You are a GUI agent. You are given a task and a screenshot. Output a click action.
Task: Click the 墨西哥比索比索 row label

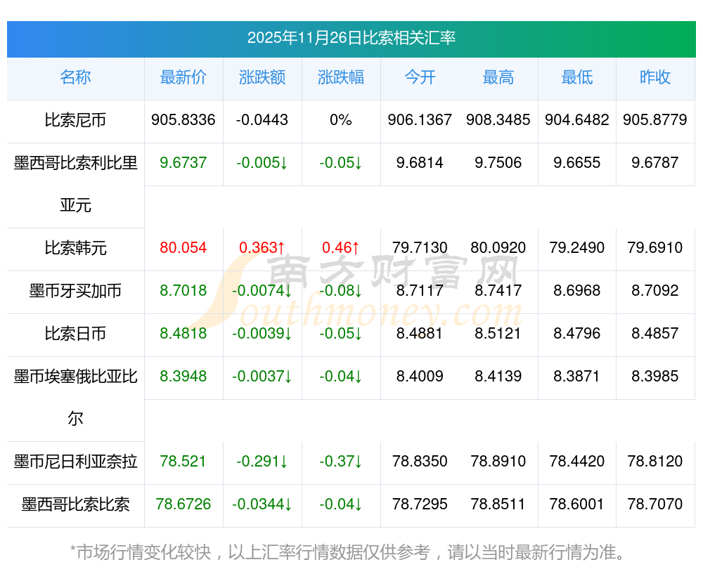[x=75, y=504]
